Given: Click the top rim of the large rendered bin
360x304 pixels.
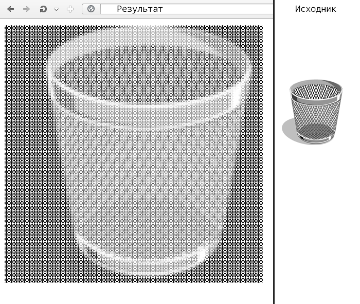Looking at the screenshot, I should click(x=149, y=40).
